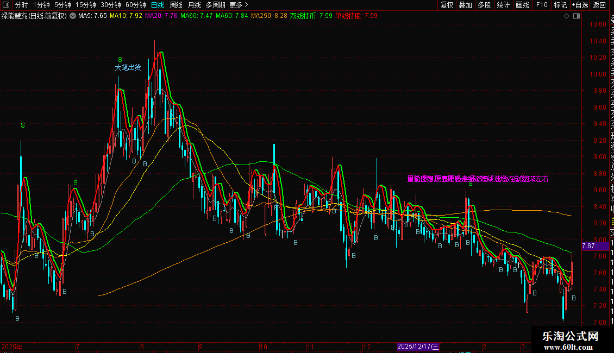Image resolution: width=614 pixels, height=353 pixels.
Task: Click the magenta annotation text on chart
Action: 478,179
